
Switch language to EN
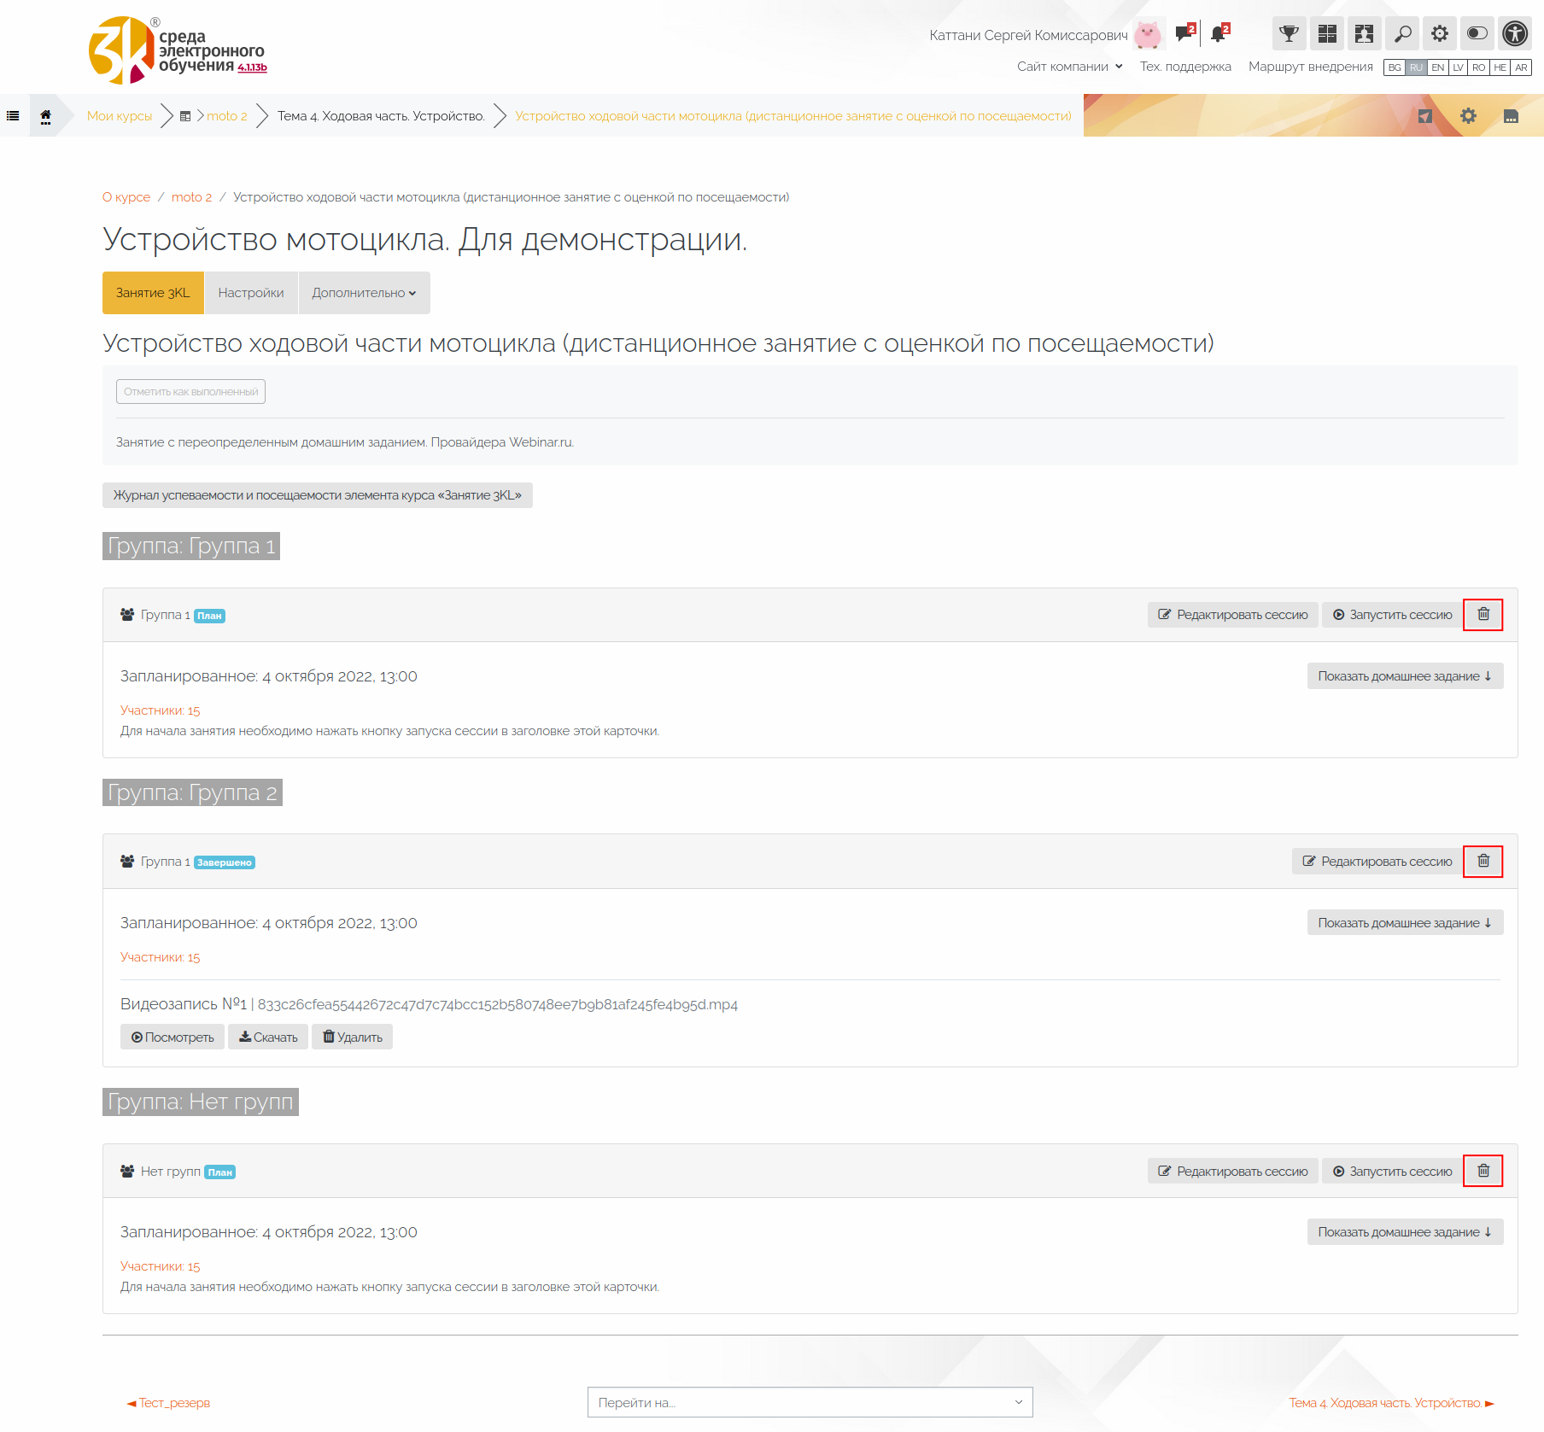(1438, 67)
